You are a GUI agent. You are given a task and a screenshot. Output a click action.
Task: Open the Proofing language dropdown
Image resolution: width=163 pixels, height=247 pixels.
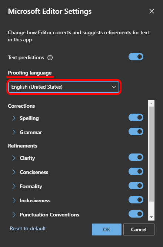pyautogui.click(x=64, y=87)
